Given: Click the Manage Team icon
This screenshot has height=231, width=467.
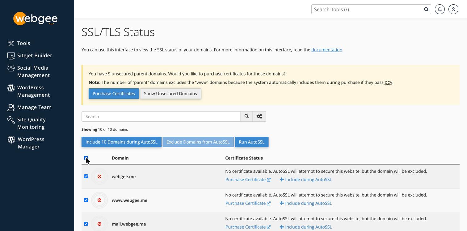Looking at the screenshot, I should (11, 107).
